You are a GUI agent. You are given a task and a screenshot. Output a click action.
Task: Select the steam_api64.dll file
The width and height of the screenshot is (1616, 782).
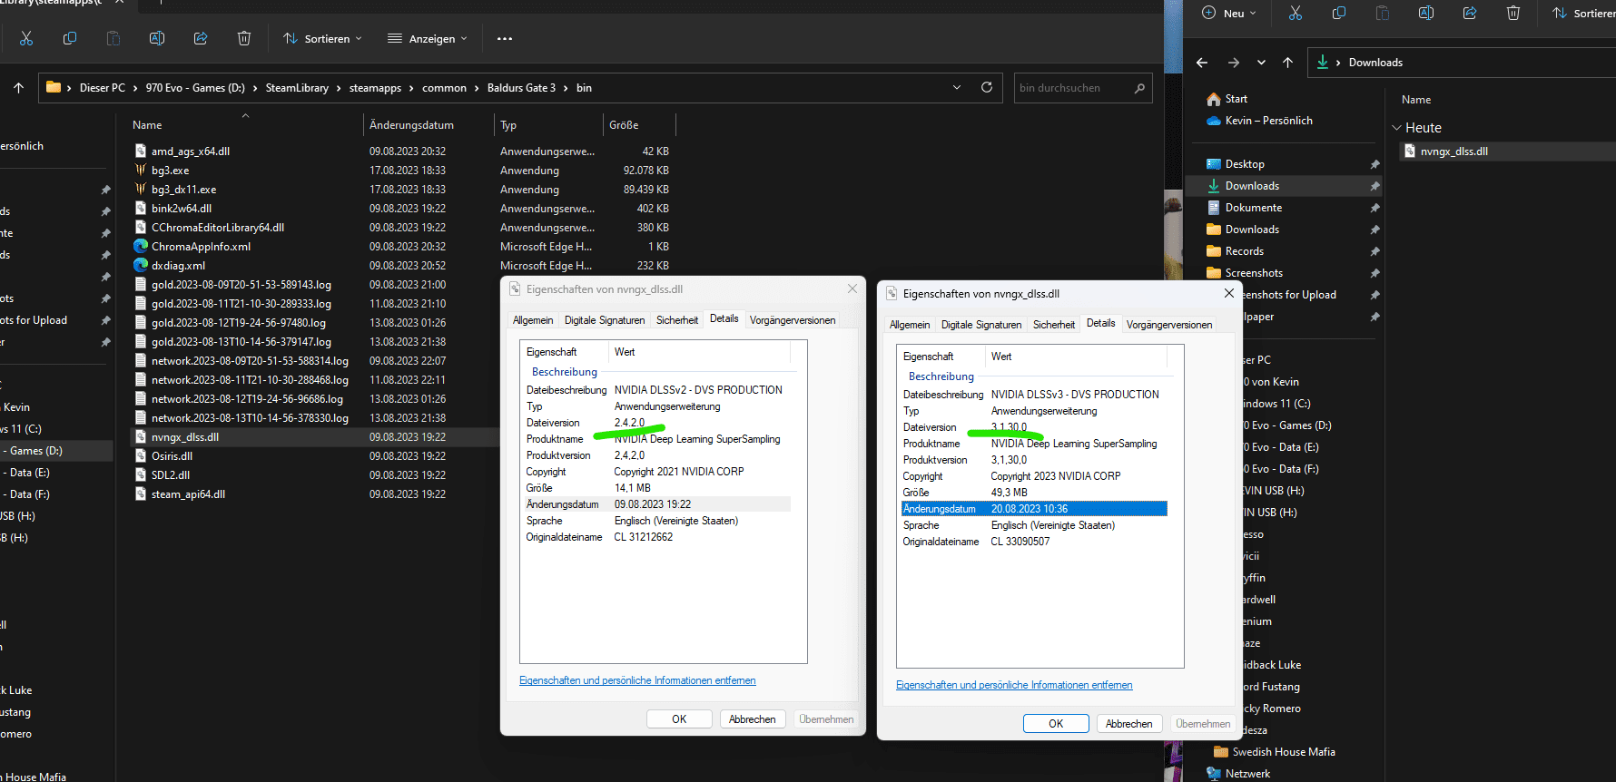[188, 494]
